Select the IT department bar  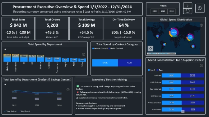(24, 58)
